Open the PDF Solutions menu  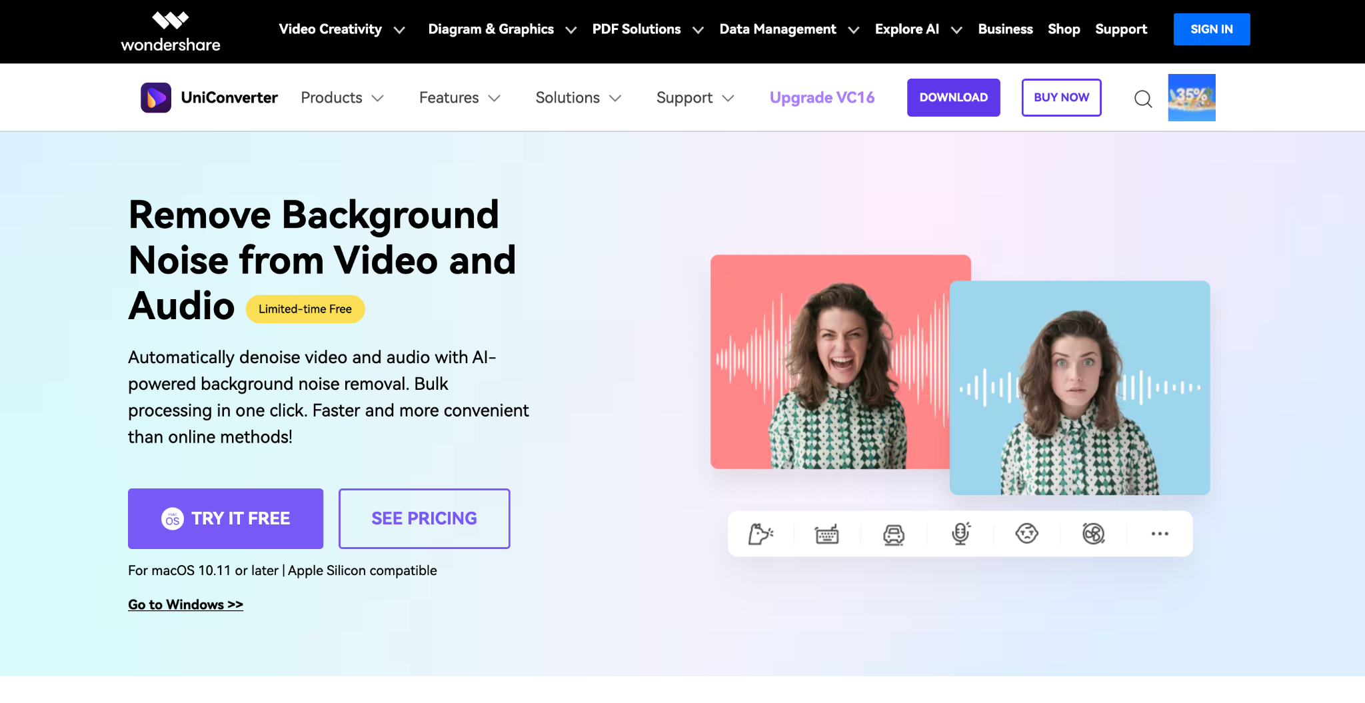(637, 29)
